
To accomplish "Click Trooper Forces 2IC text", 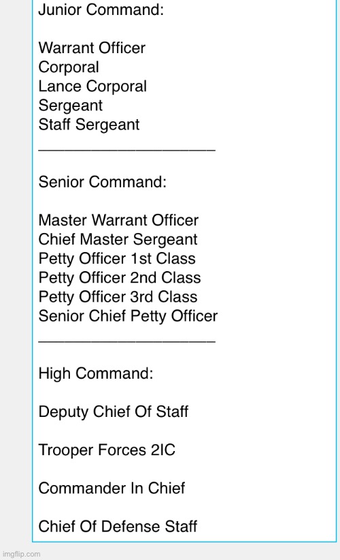I will [x=107, y=450].
